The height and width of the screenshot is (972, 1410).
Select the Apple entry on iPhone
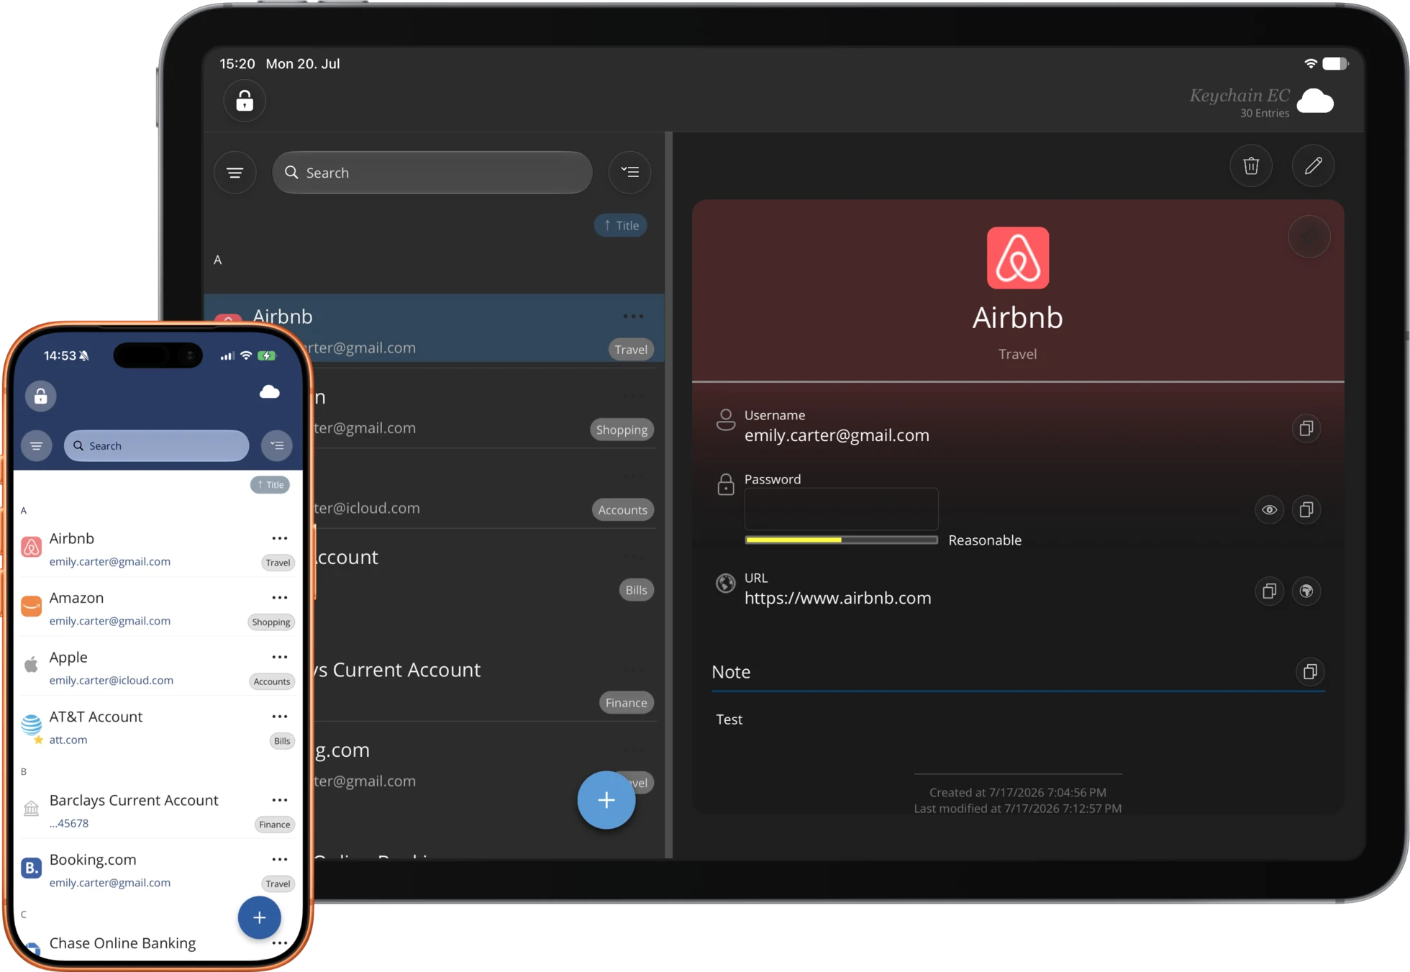click(158, 667)
